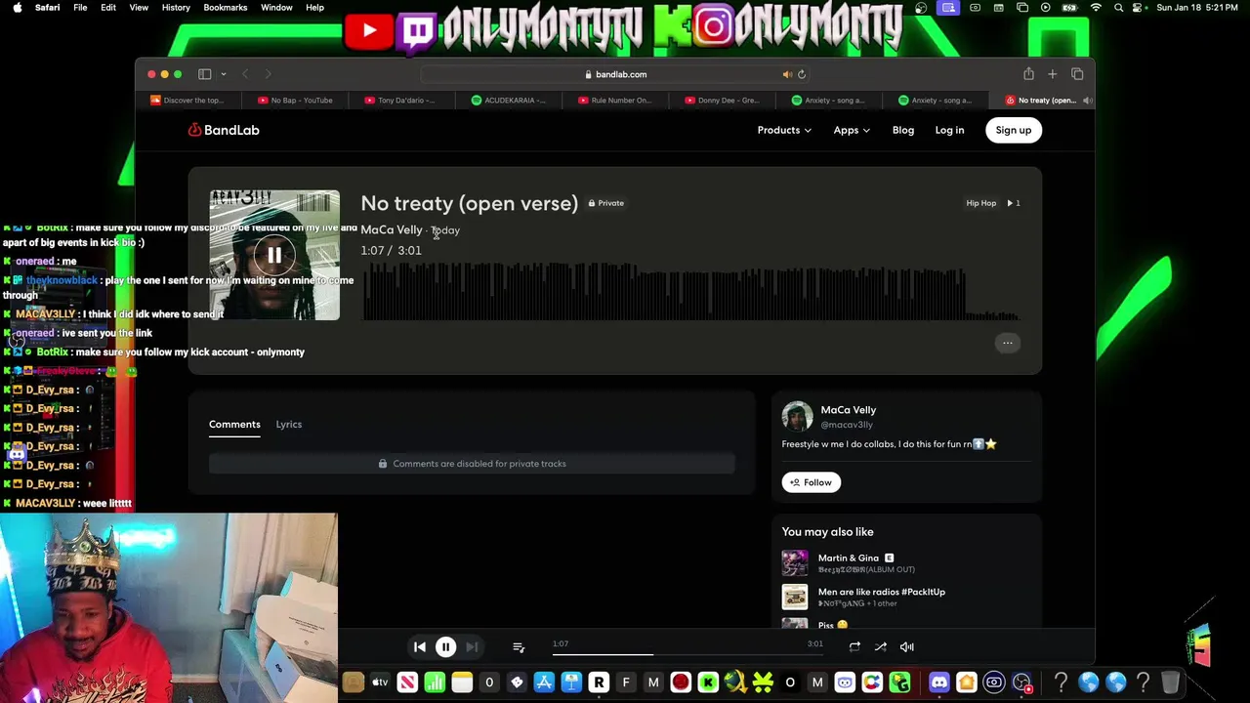Launch Apple TV from the Dock
The width and height of the screenshot is (1250, 703).
pyautogui.click(x=380, y=682)
